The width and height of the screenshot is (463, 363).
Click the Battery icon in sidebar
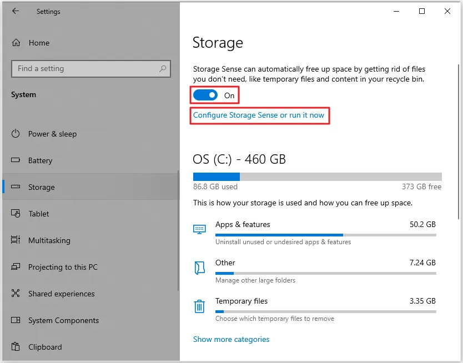(16, 160)
